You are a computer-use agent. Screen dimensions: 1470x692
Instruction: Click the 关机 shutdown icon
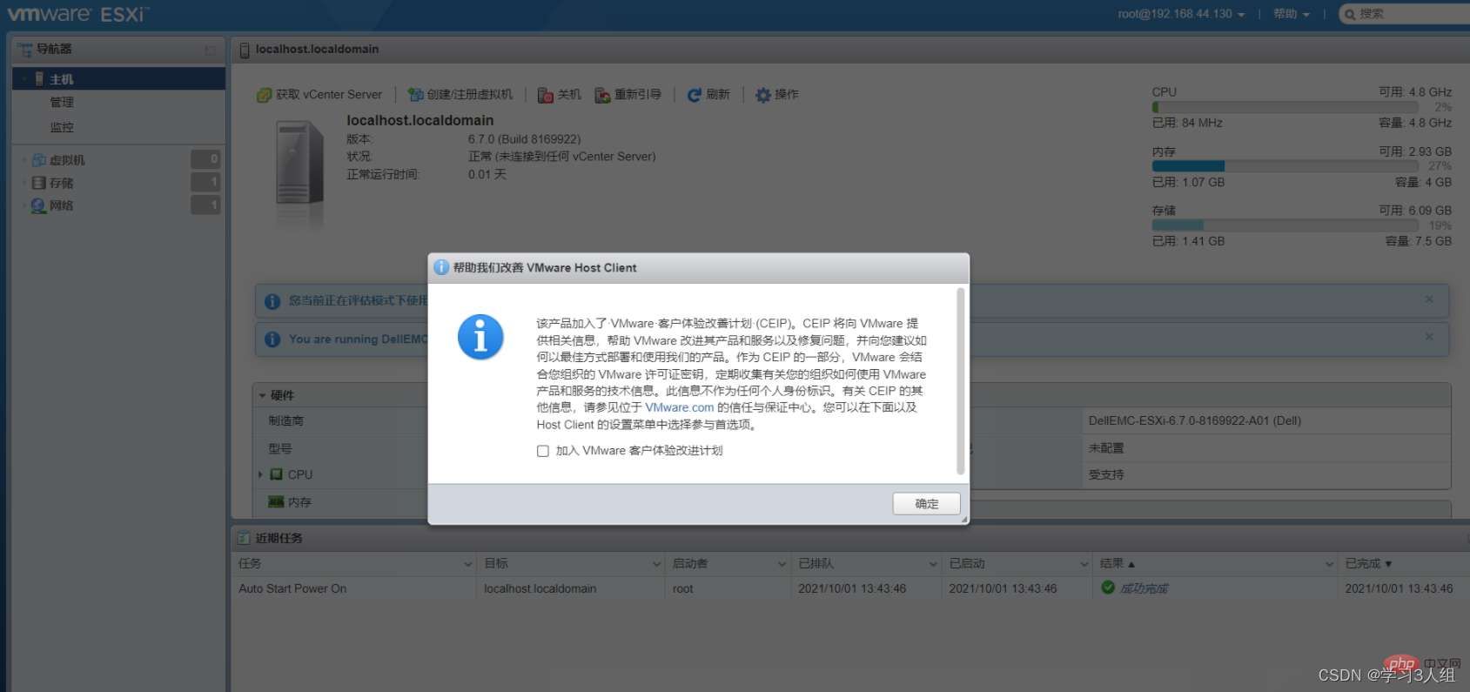click(x=546, y=95)
